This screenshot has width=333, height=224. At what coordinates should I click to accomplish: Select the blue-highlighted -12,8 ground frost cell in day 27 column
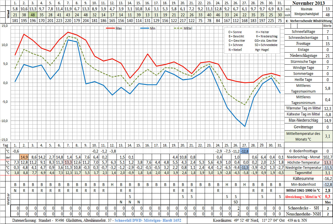tap(244, 151)
